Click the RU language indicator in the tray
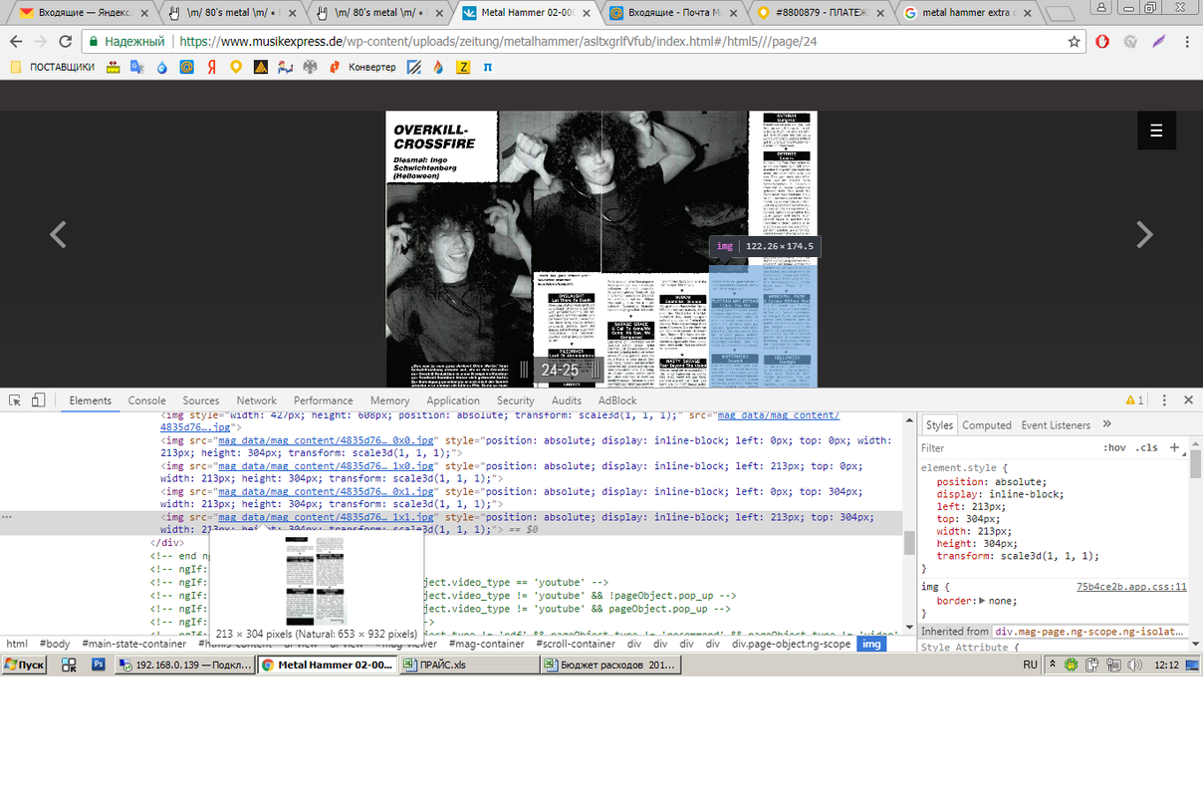Viewport: 1203px width, 797px height. pos(1030,664)
